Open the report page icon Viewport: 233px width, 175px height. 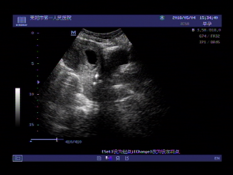[x=99, y=158]
